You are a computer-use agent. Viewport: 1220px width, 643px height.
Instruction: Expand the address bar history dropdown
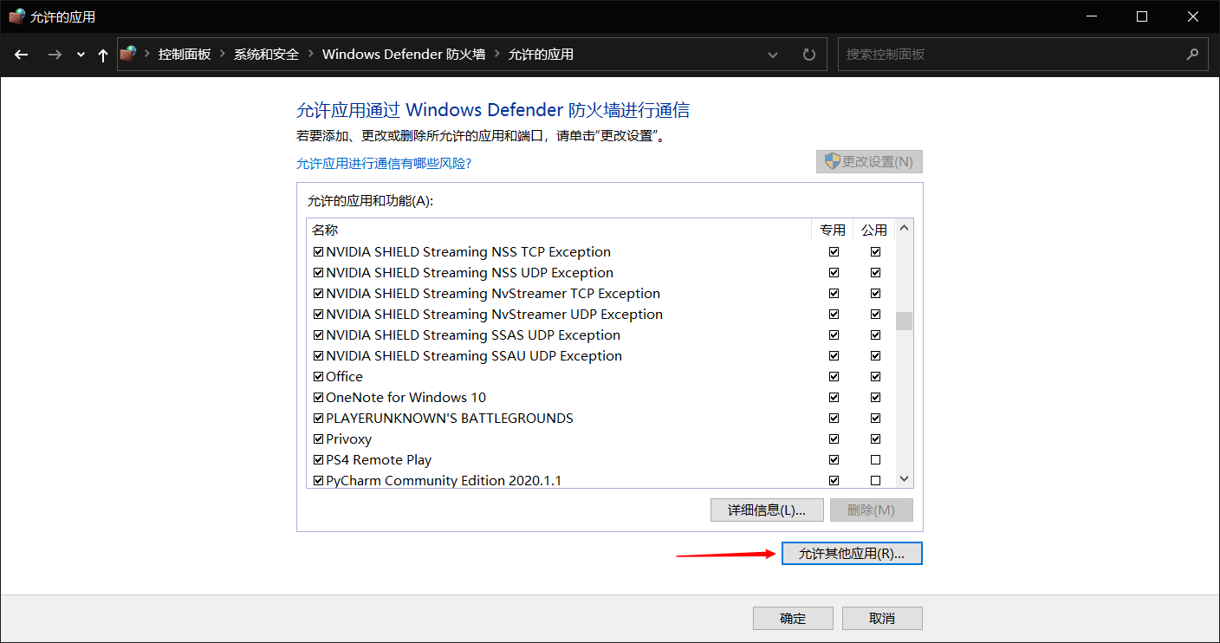773,55
